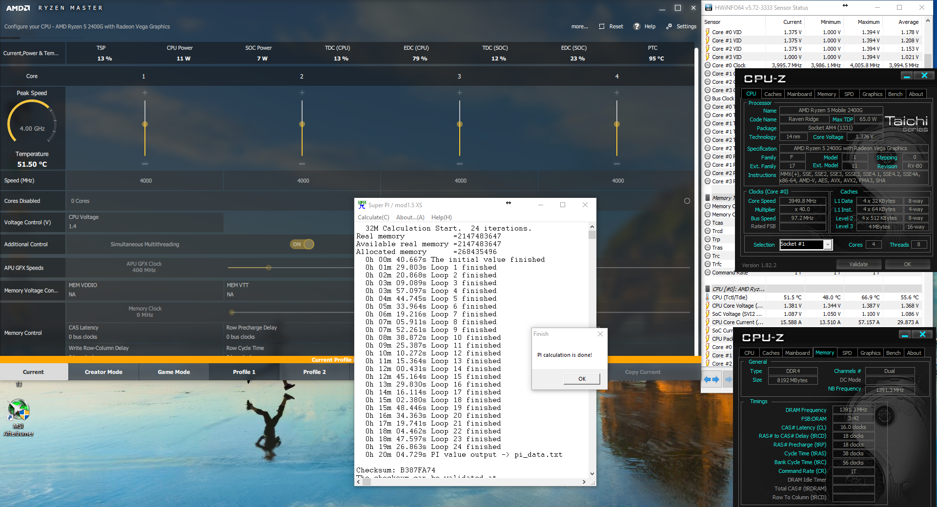This screenshot has height=507, width=937.
Task: Switch to Caches tab in CPU-Z Processor window
Action: (x=773, y=94)
